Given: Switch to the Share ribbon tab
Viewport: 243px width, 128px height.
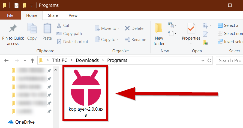Looking at the screenshot, I should [53, 15].
